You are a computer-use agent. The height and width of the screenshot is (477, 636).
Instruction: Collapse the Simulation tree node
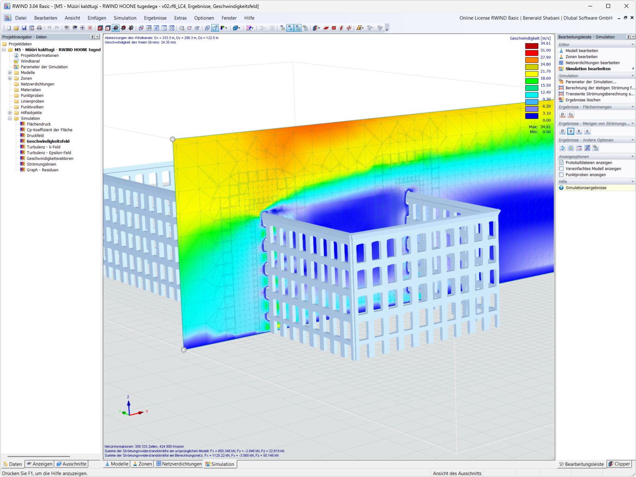[x=10, y=118]
